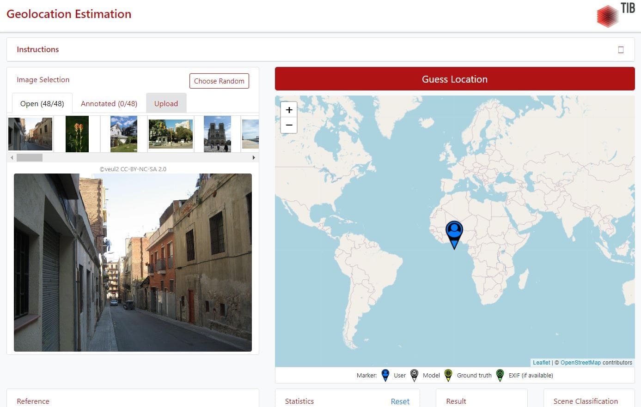The height and width of the screenshot is (407, 641).
Task: Open the Upload tab
Action: click(x=166, y=103)
